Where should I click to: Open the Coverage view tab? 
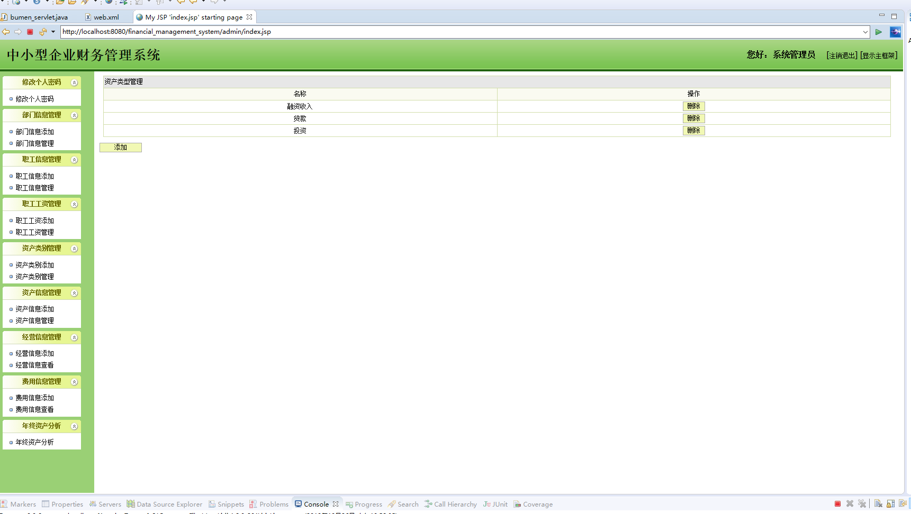534,504
